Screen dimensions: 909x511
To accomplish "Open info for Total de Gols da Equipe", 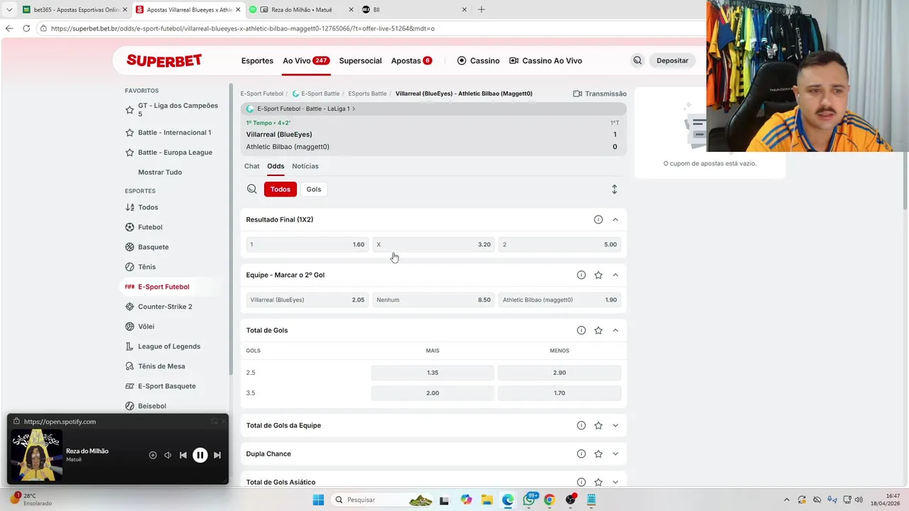I will click(x=581, y=425).
